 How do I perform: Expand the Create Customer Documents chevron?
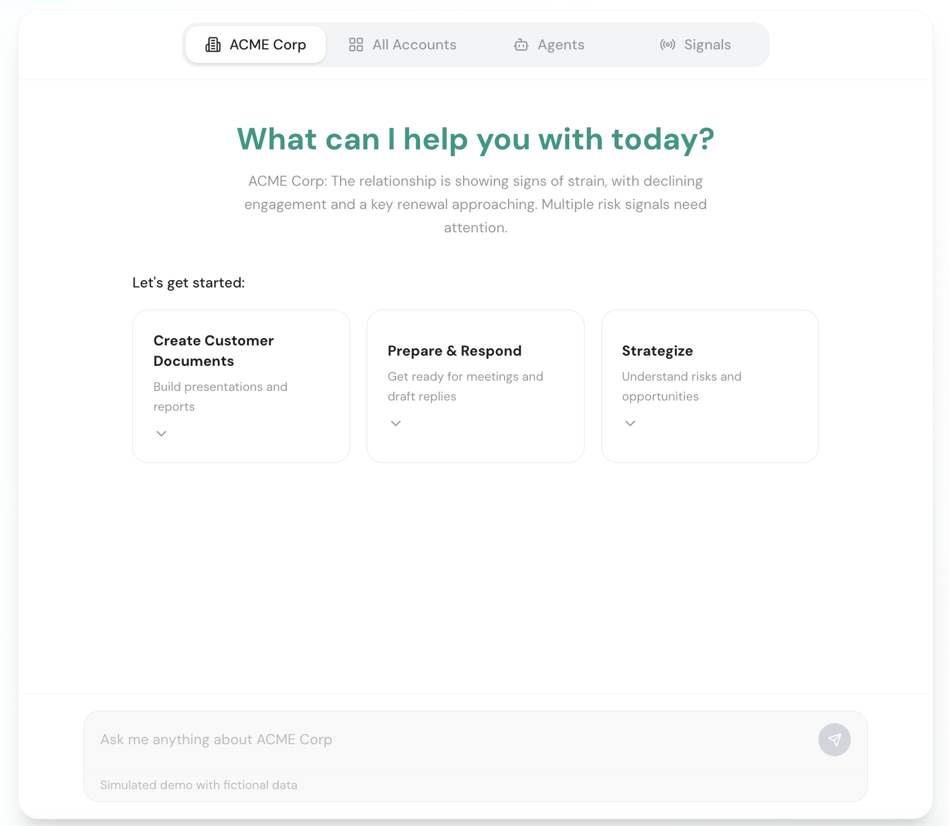[162, 433]
